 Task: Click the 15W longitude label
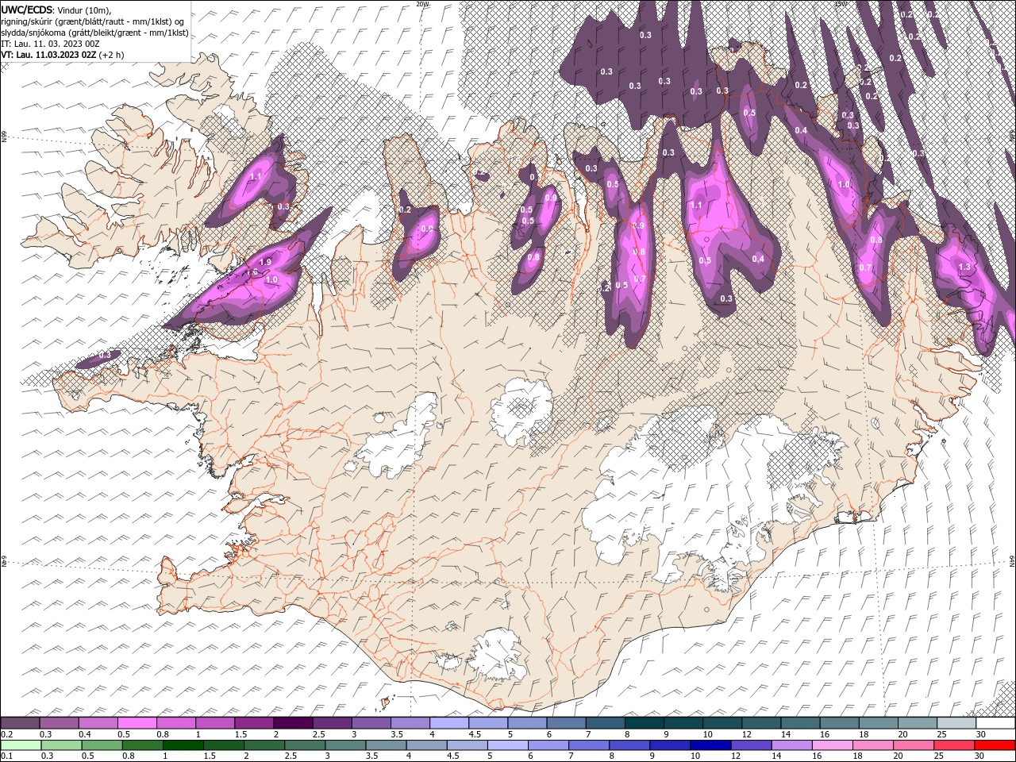point(840,4)
